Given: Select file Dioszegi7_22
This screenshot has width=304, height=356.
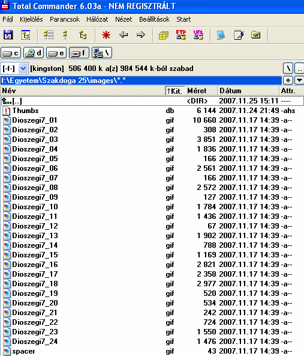Looking at the screenshot, I should tap(152, 322).
